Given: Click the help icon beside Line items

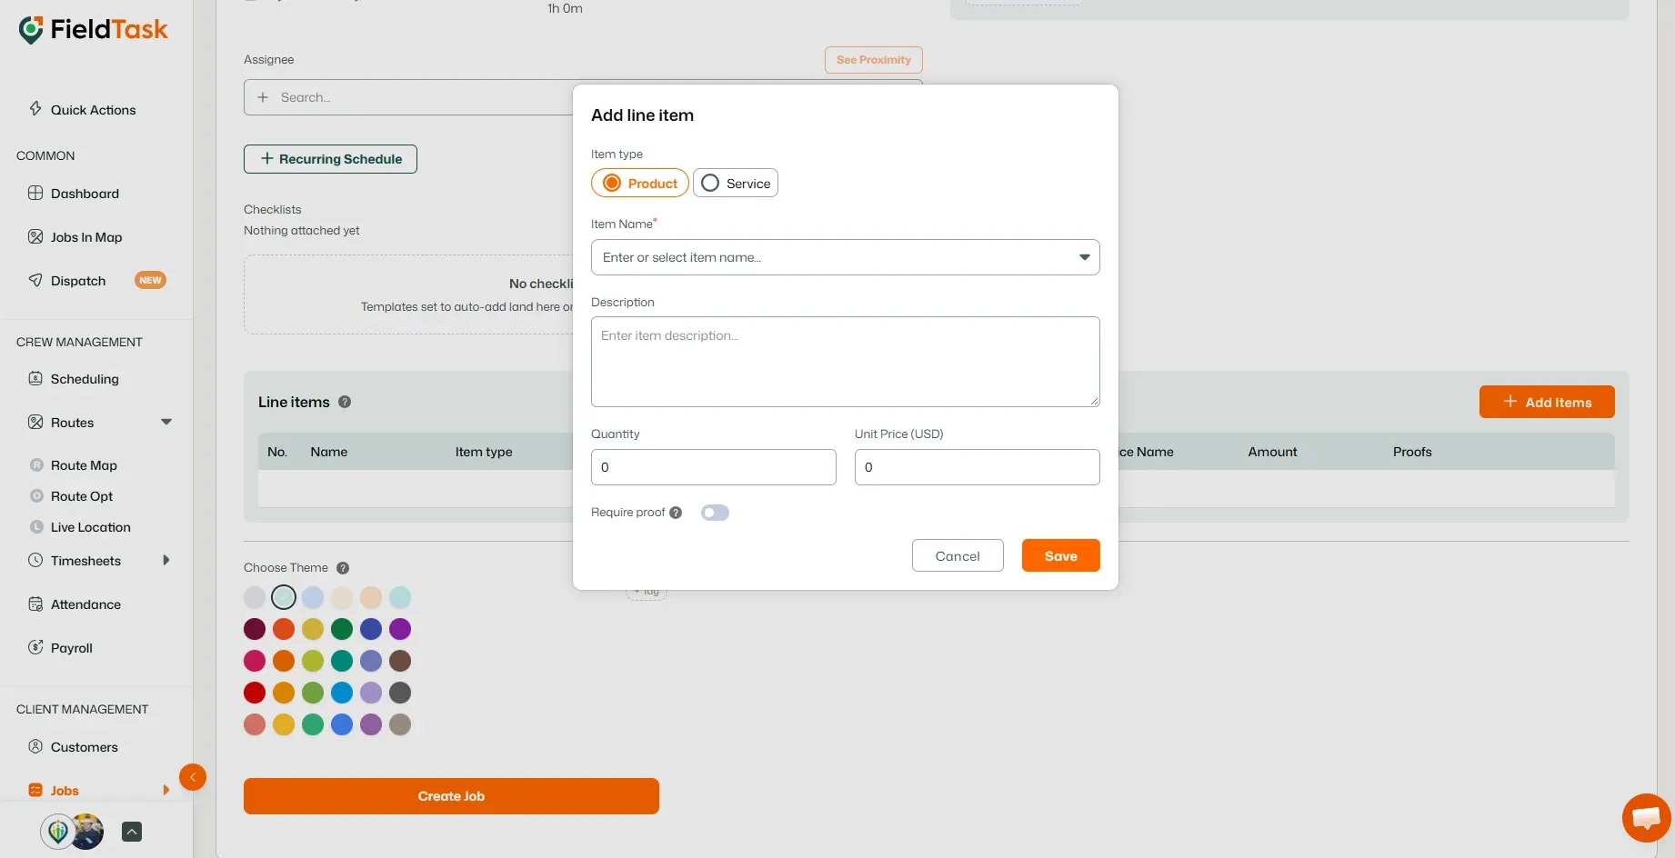Looking at the screenshot, I should (x=345, y=402).
